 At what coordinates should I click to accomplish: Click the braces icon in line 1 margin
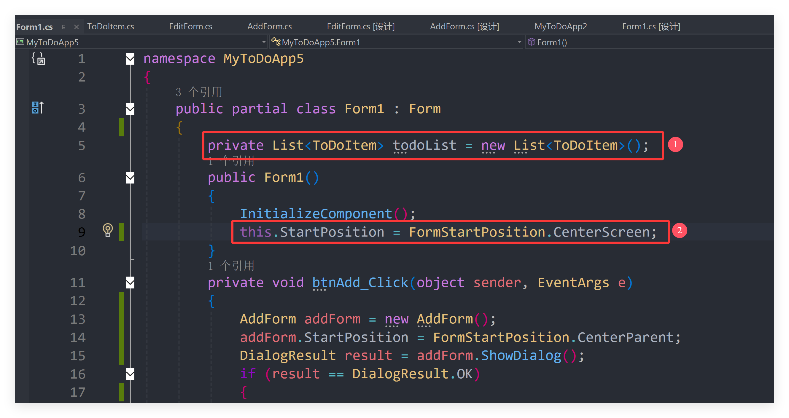coord(38,58)
